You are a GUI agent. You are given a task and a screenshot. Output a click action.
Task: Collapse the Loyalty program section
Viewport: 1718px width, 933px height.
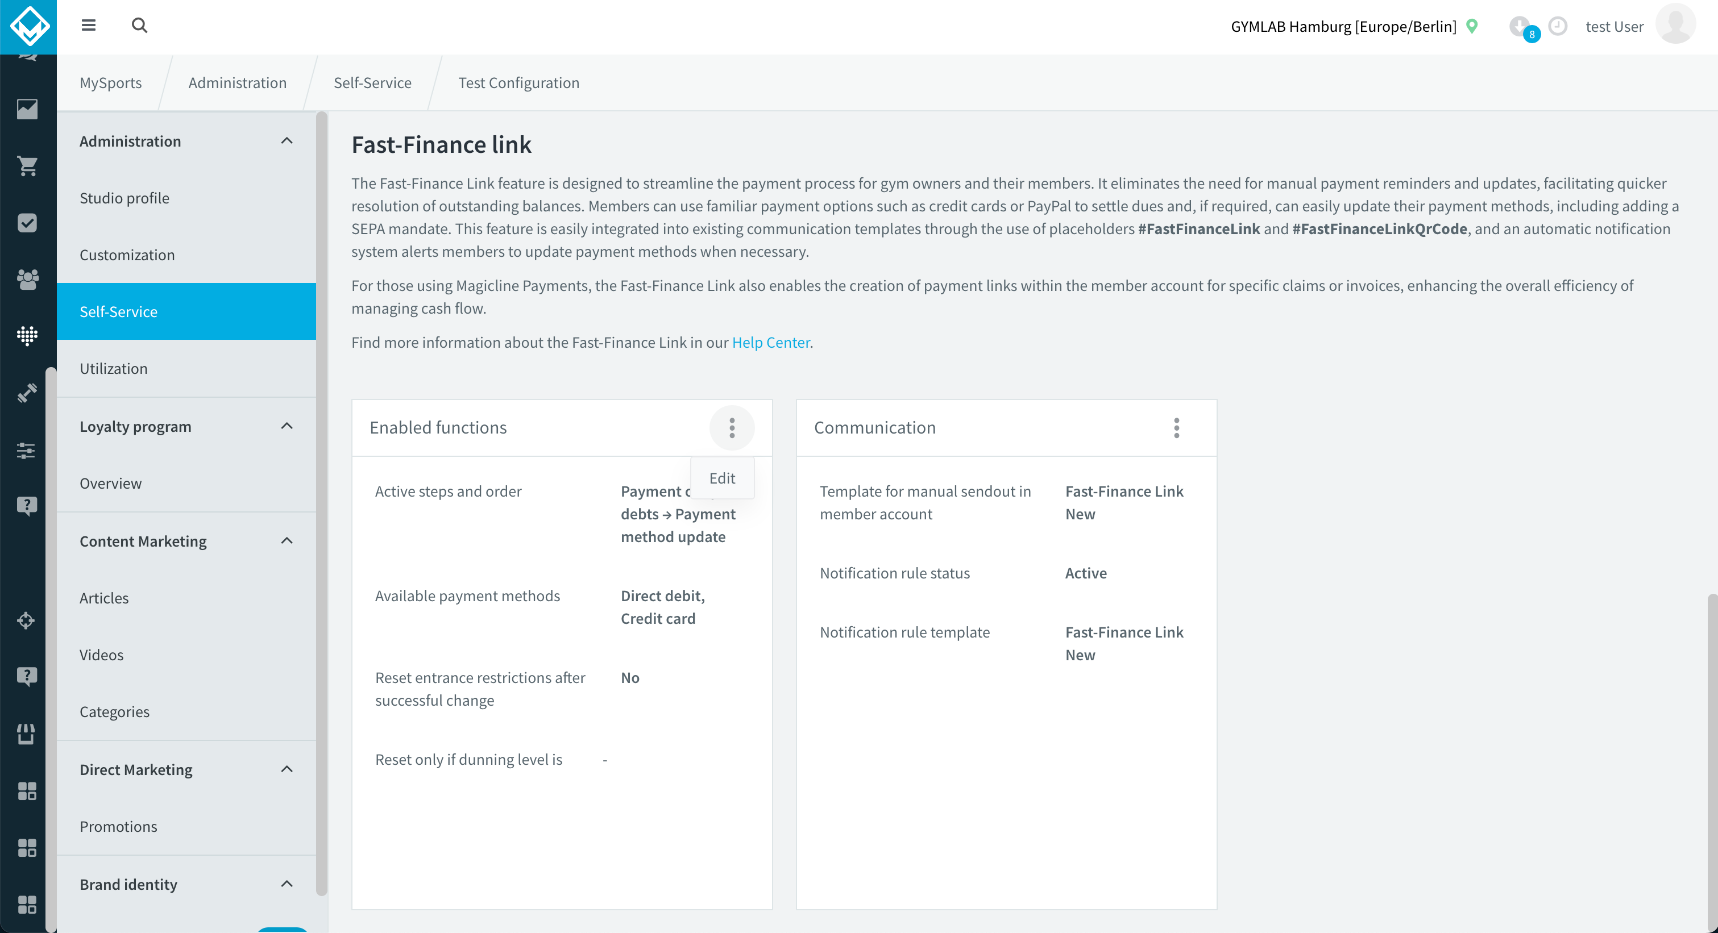click(287, 426)
